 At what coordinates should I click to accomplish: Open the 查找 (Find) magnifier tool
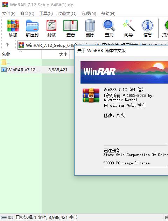pos(109,26)
